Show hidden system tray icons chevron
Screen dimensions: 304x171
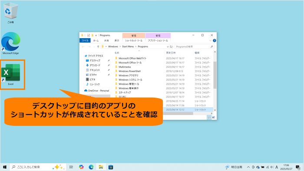point(248,167)
